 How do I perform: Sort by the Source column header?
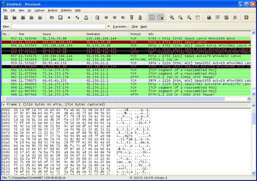63,34
